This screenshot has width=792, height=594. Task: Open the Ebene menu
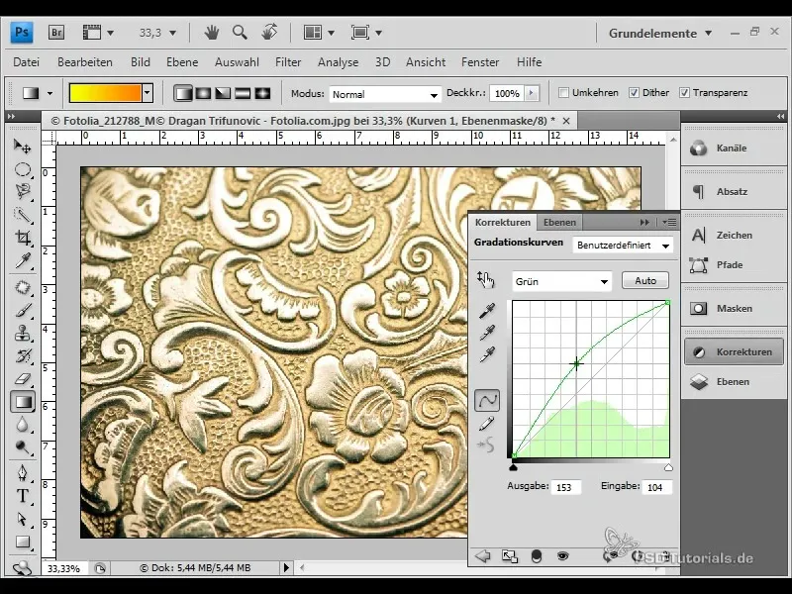[182, 62]
